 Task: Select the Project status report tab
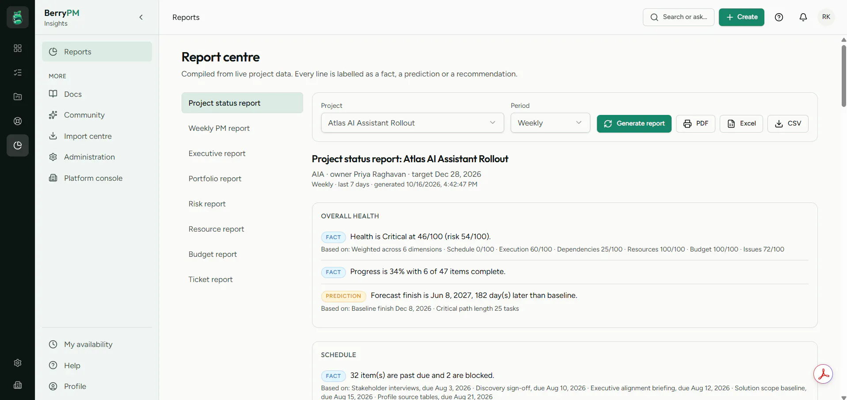tap(242, 103)
